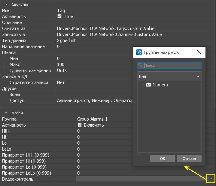
Task: Collapse the Аларм section
Action: point(6,113)
